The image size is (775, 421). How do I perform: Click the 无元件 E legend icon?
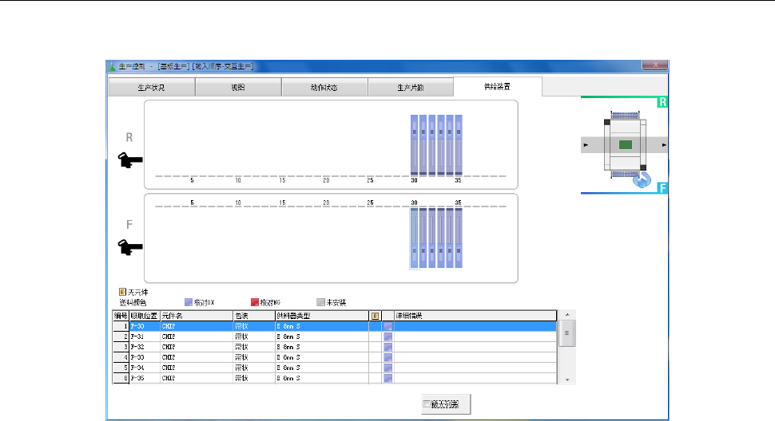pyautogui.click(x=122, y=293)
